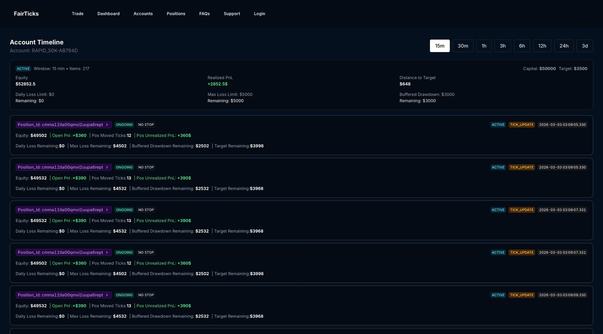Viewport: 603px width, 334px height.
Task: Click the Account Timeline heading
Action: [37, 42]
